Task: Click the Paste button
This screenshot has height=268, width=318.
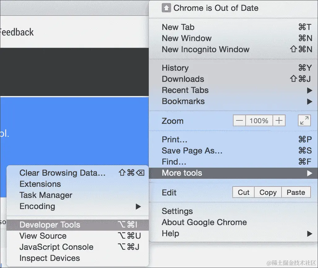Action: [x=296, y=192]
